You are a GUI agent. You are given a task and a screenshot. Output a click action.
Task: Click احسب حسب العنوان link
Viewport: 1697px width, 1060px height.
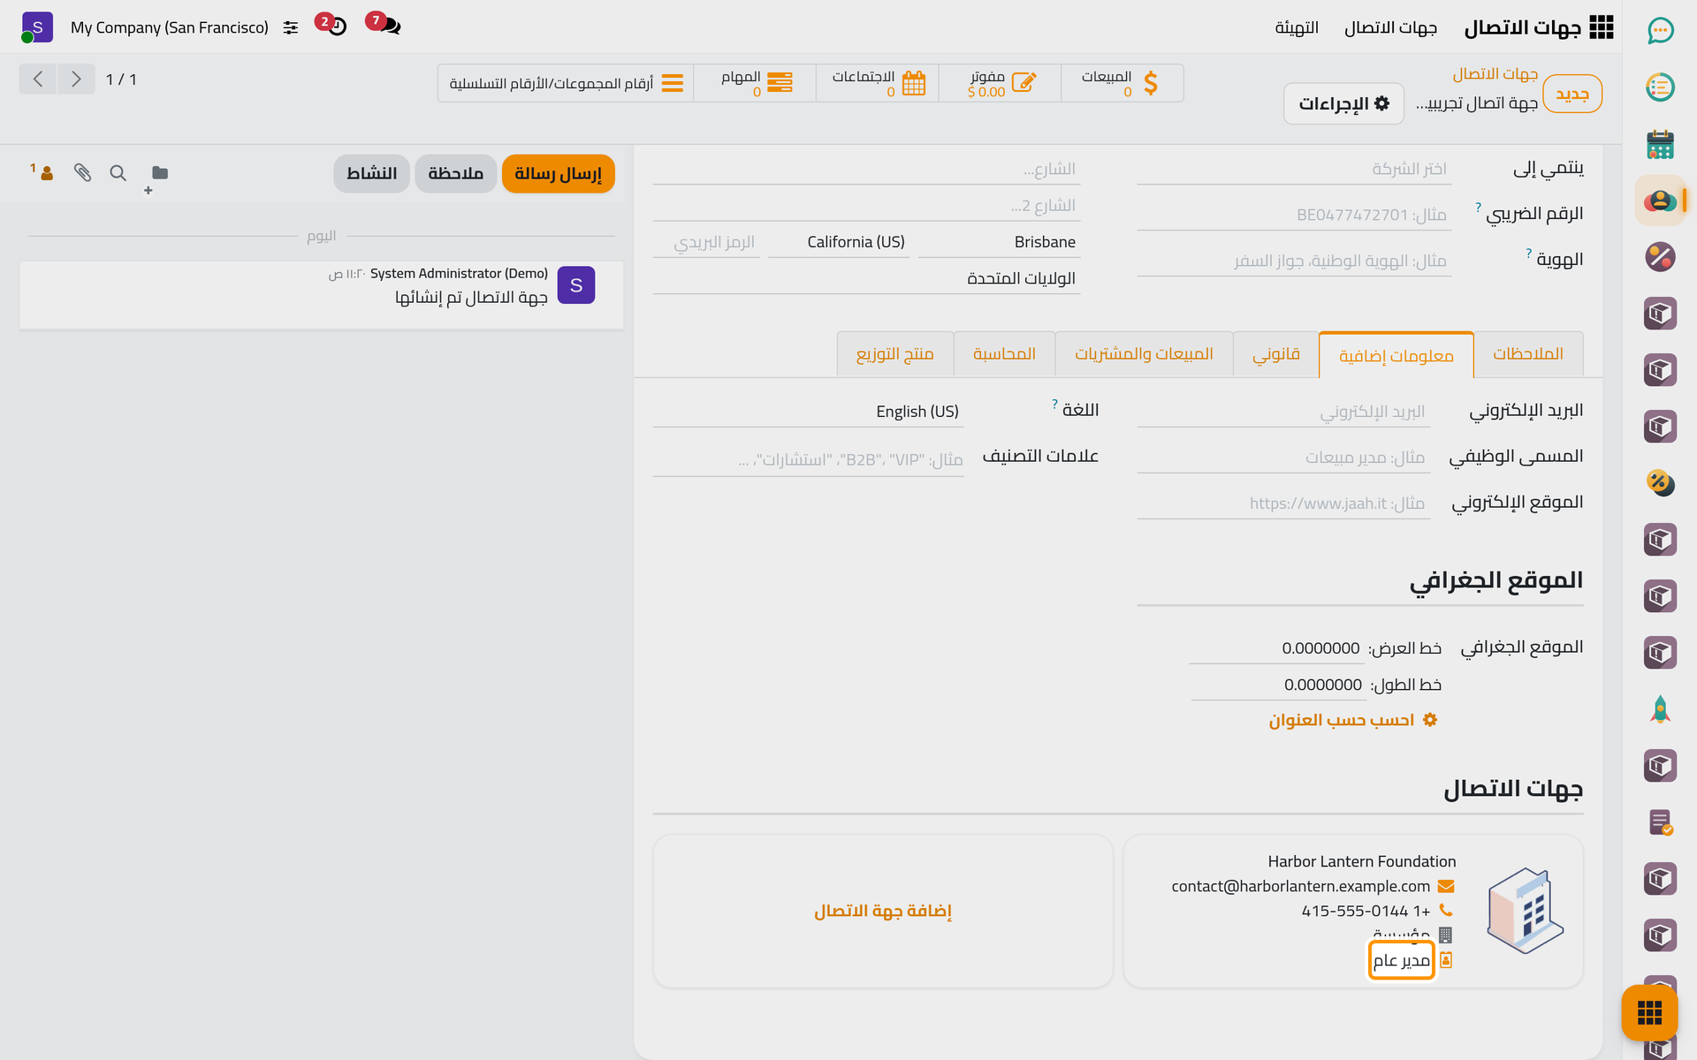point(1352,720)
